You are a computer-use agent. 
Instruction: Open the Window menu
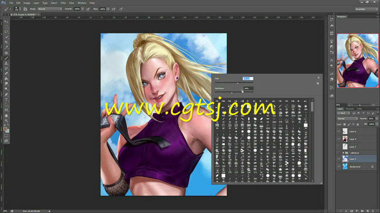(x=82, y=3)
